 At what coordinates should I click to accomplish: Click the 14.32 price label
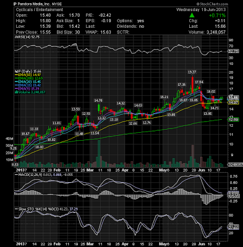[121, 103]
